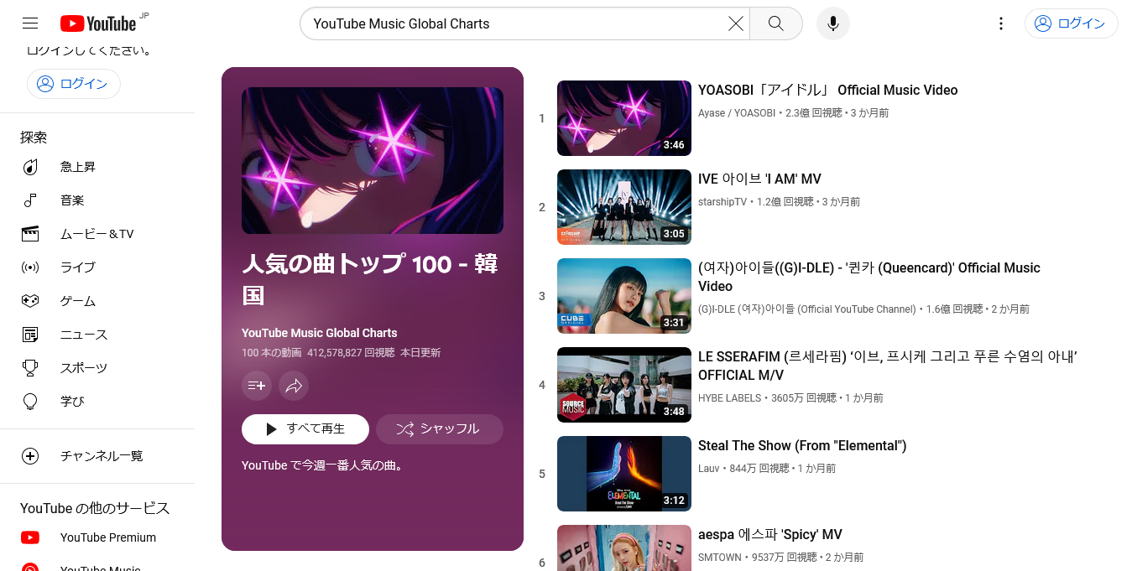Save playlist with add-to-library icon
This screenshot has width=1132, height=571.
tap(257, 386)
